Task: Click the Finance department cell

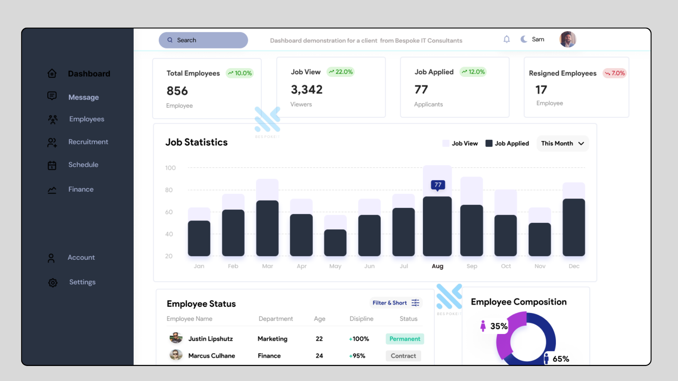Action: [269, 356]
